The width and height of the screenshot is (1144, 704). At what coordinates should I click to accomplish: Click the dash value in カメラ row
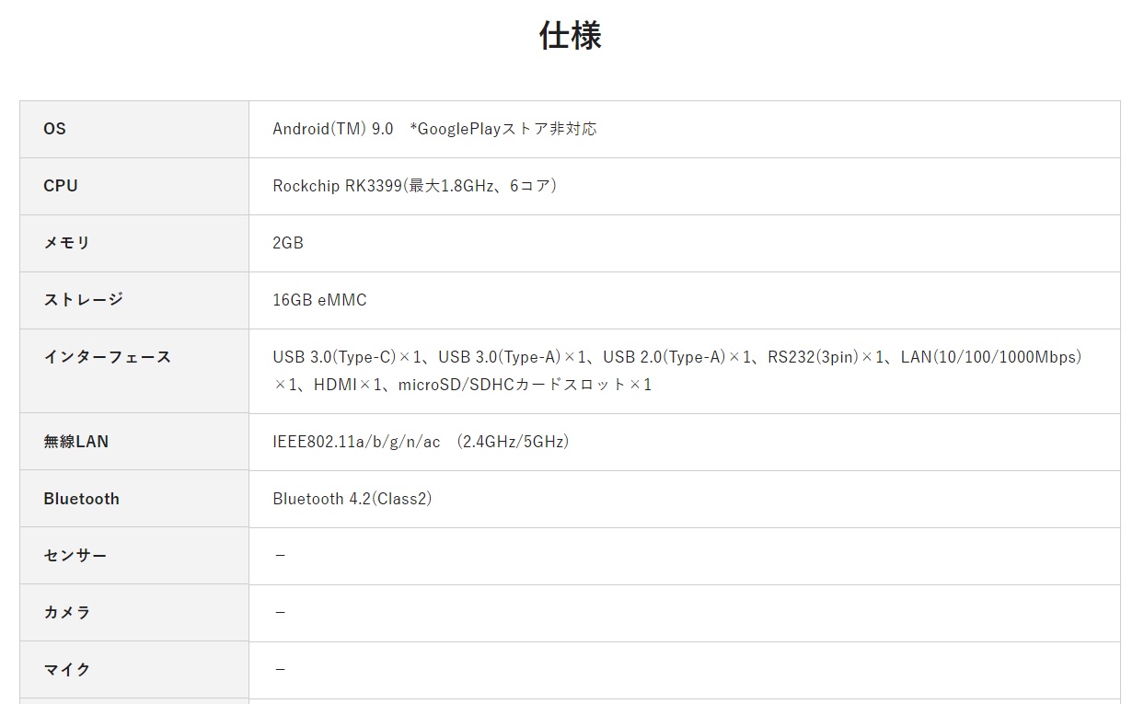click(280, 613)
